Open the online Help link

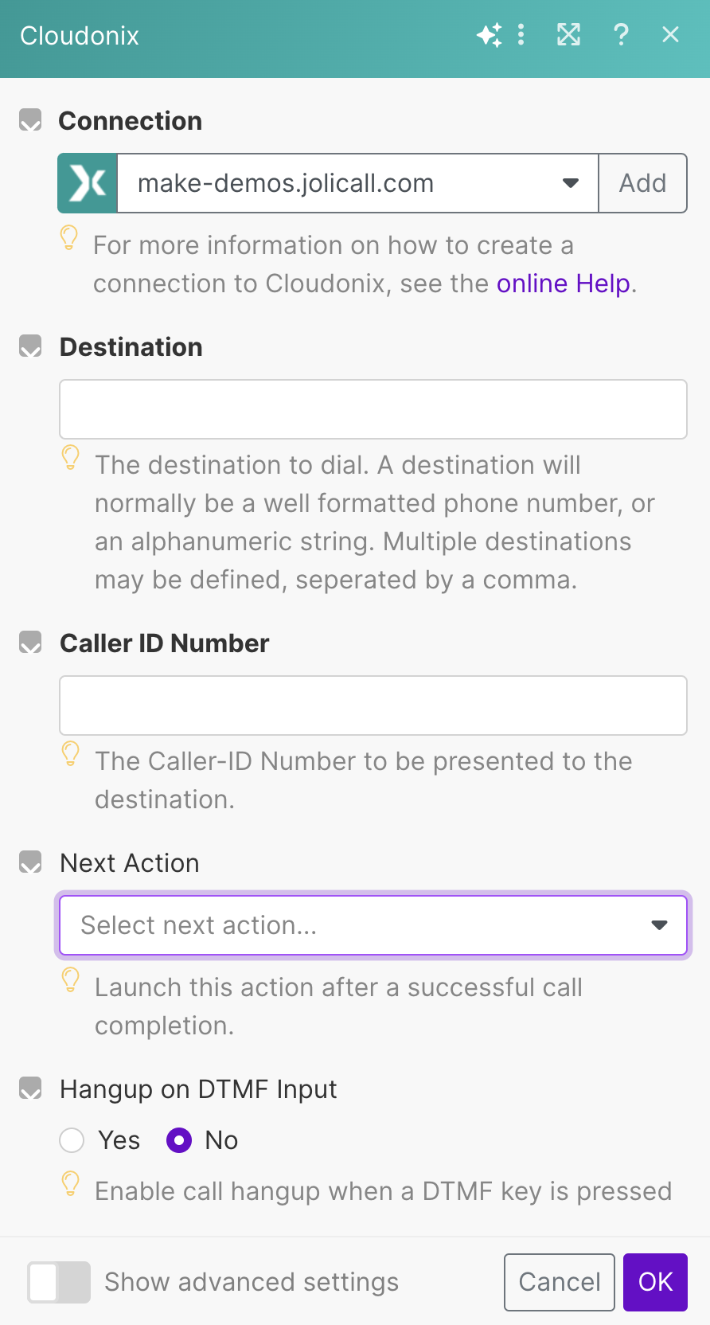tap(564, 283)
